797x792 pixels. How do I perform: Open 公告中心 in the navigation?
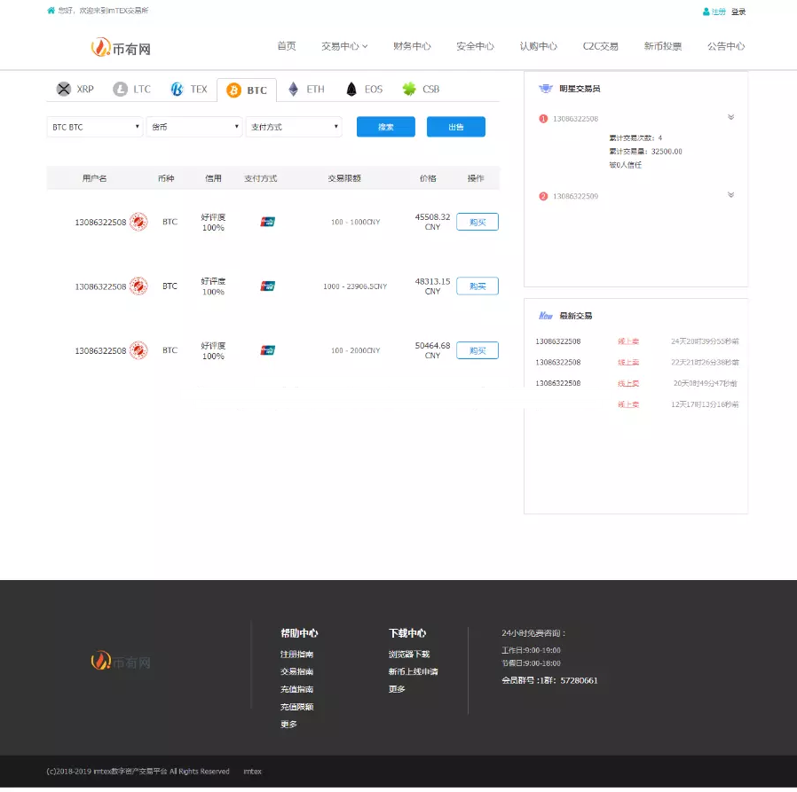pyautogui.click(x=726, y=46)
